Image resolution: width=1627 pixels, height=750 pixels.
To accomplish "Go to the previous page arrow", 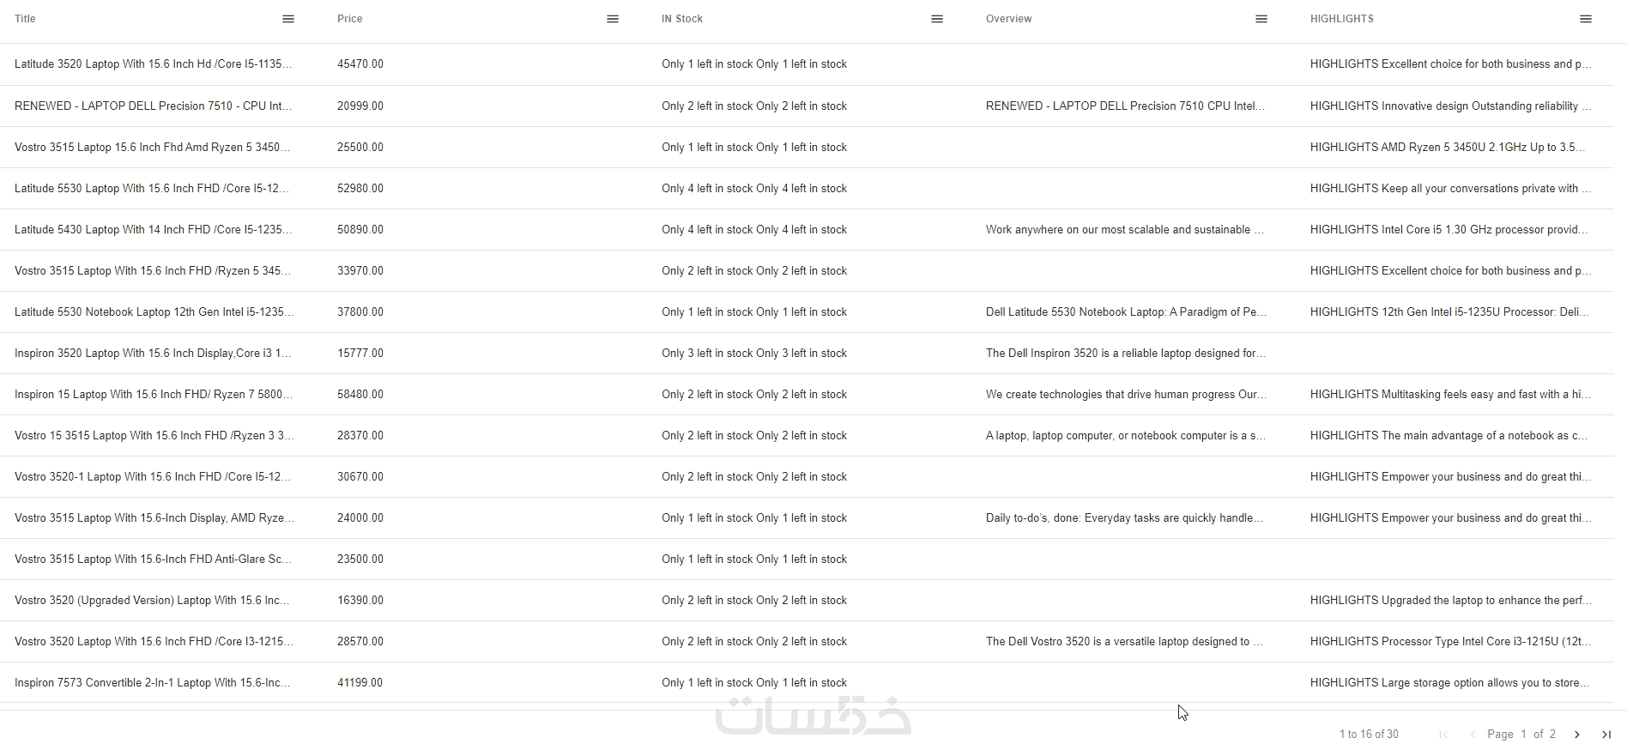I will tap(1473, 735).
